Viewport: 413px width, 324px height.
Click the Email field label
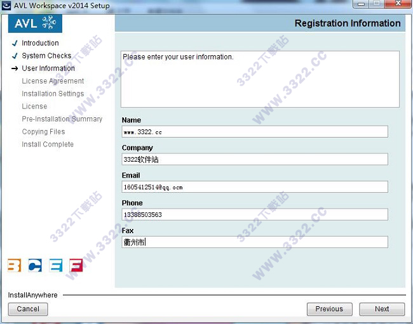(x=131, y=175)
